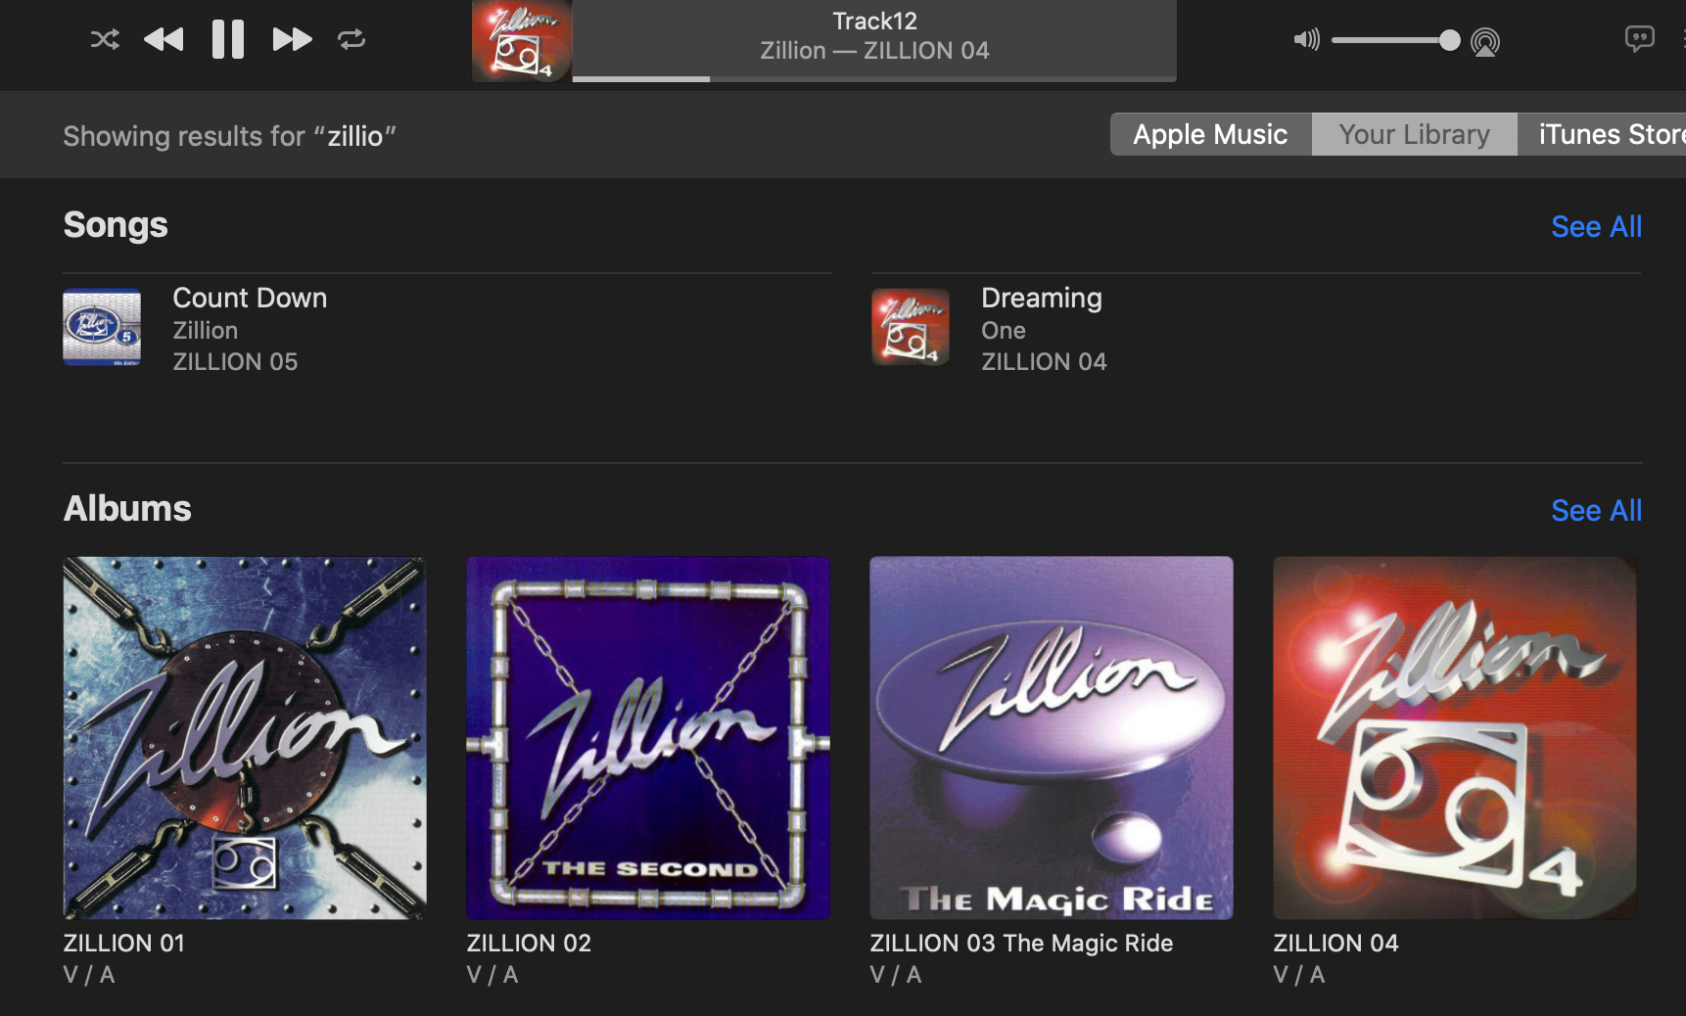The width and height of the screenshot is (1686, 1016).
Task: Click the now-playing ZILLION 04 artwork
Action: click(x=522, y=41)
